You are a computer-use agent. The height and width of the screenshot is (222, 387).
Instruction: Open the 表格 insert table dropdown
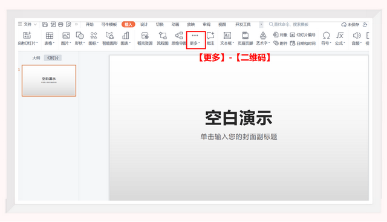50,39
